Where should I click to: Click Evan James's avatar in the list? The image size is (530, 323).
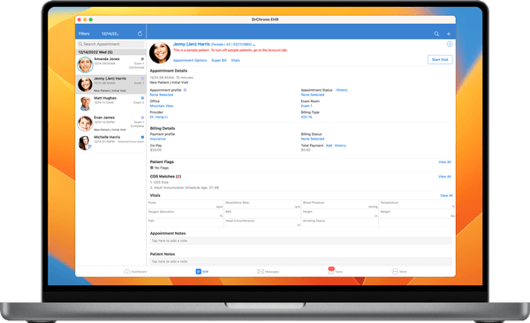coord(85,124)
